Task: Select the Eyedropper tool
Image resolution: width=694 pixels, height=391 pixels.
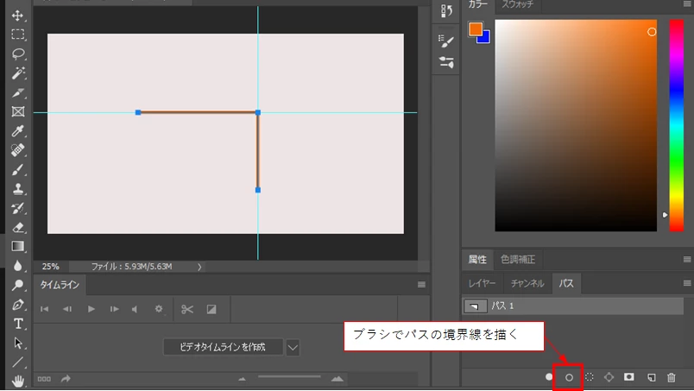Action: pyautogui.click(x=18, y=131)
